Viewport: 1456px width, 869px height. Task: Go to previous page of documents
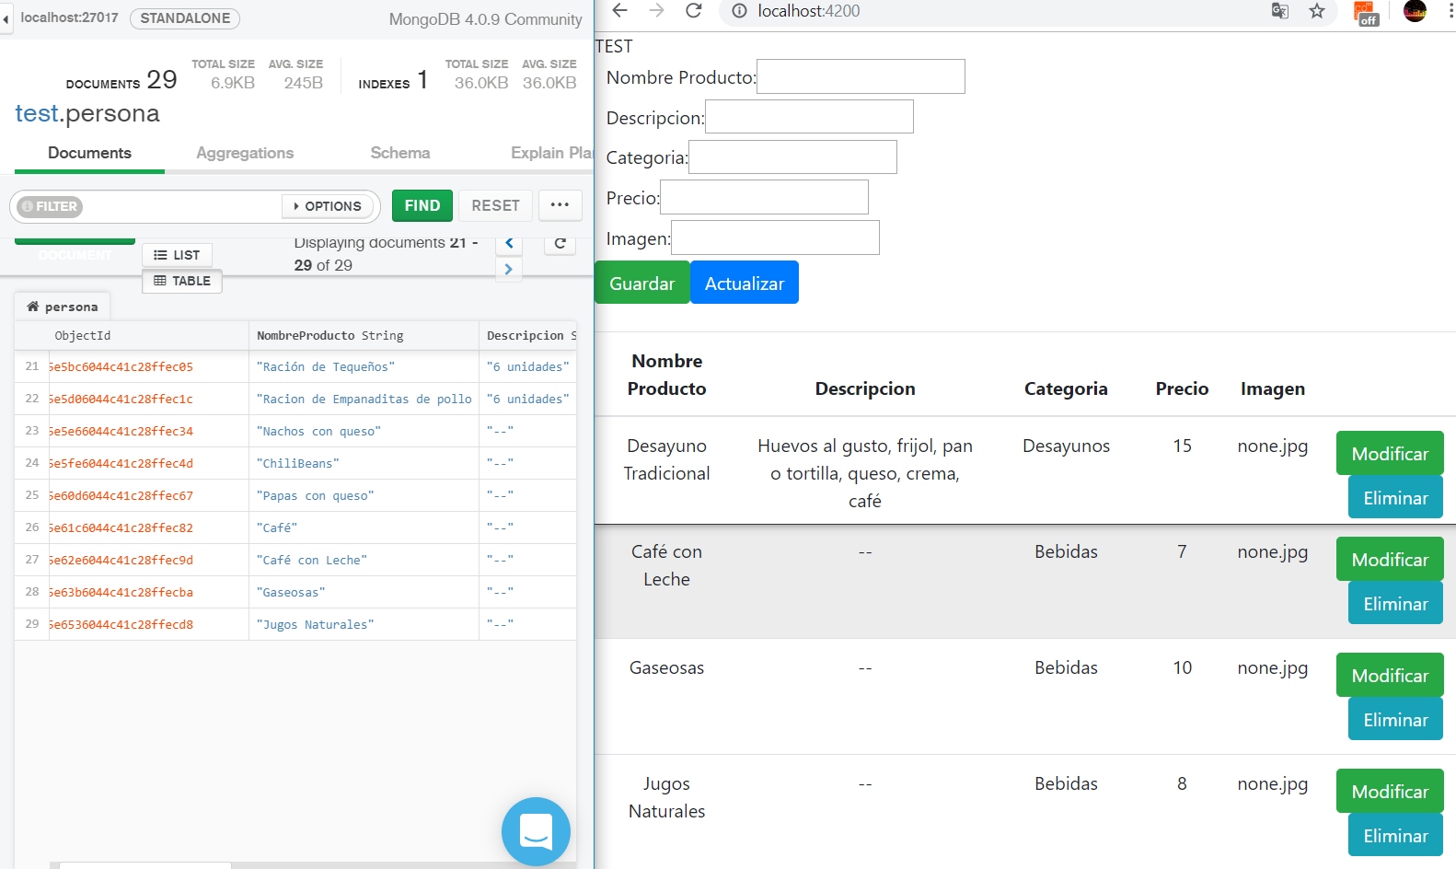pyautogui.click(x=509, y=244)
